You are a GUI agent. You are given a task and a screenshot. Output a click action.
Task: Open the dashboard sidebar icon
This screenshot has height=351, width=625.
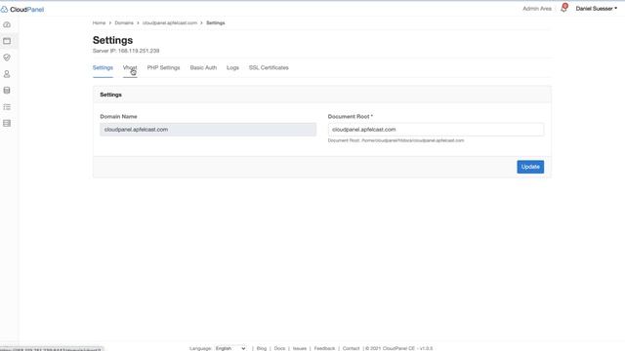click(7, 24)
